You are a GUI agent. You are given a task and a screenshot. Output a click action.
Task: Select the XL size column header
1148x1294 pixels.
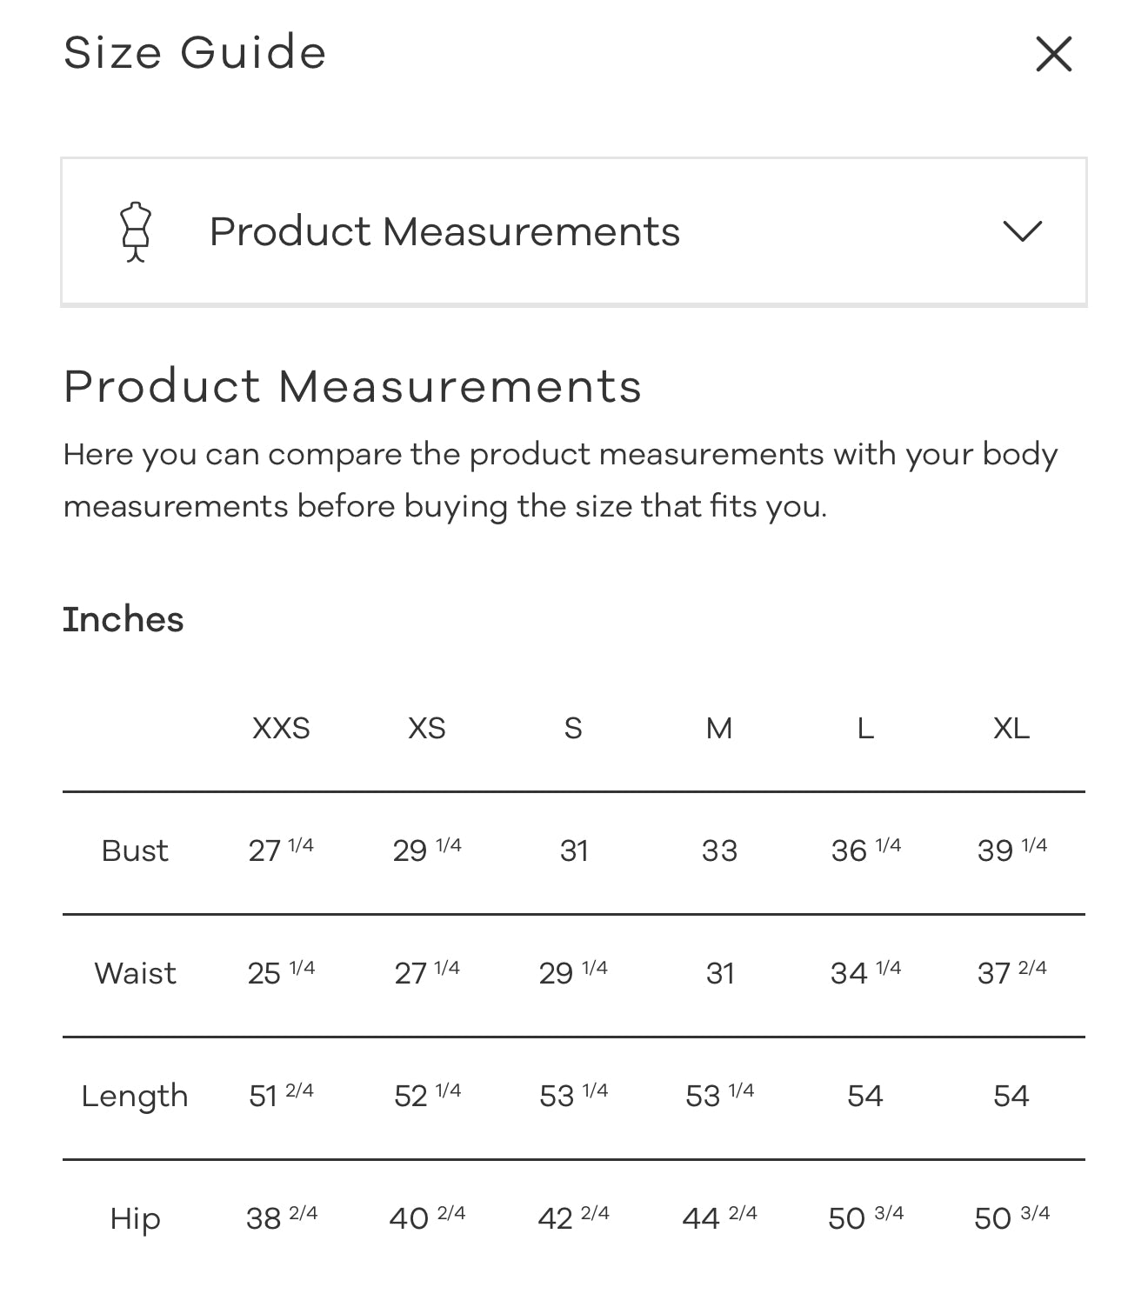coord(1011,728)
